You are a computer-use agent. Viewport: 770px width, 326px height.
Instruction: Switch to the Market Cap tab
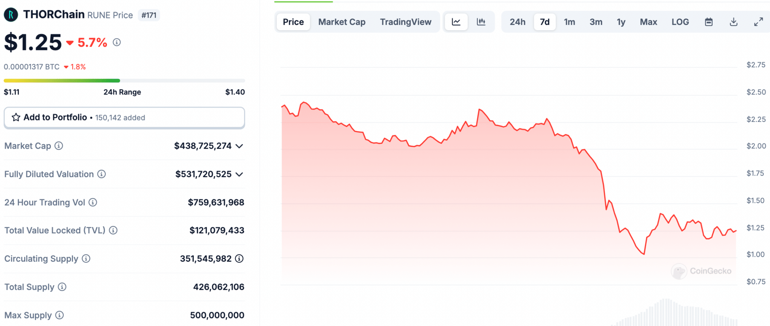(x=342, y=22)
